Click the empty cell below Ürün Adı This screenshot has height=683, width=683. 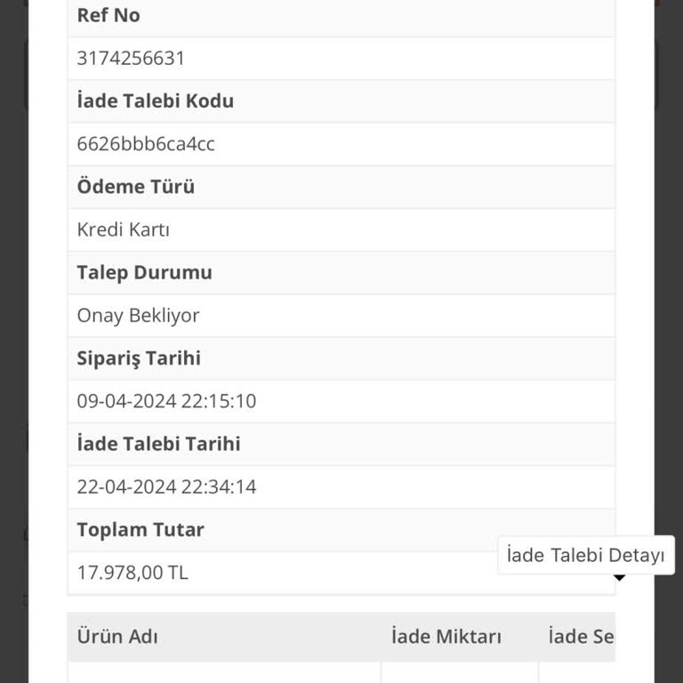pyautogui.click(x=224, y=672)
